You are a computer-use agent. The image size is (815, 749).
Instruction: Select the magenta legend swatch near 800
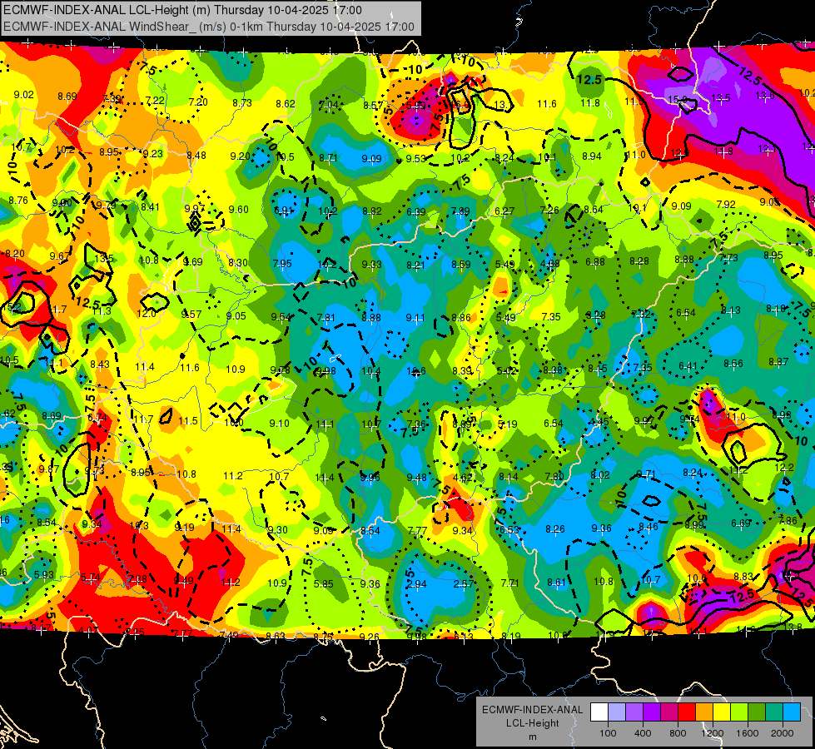click(x=669, y=712)
